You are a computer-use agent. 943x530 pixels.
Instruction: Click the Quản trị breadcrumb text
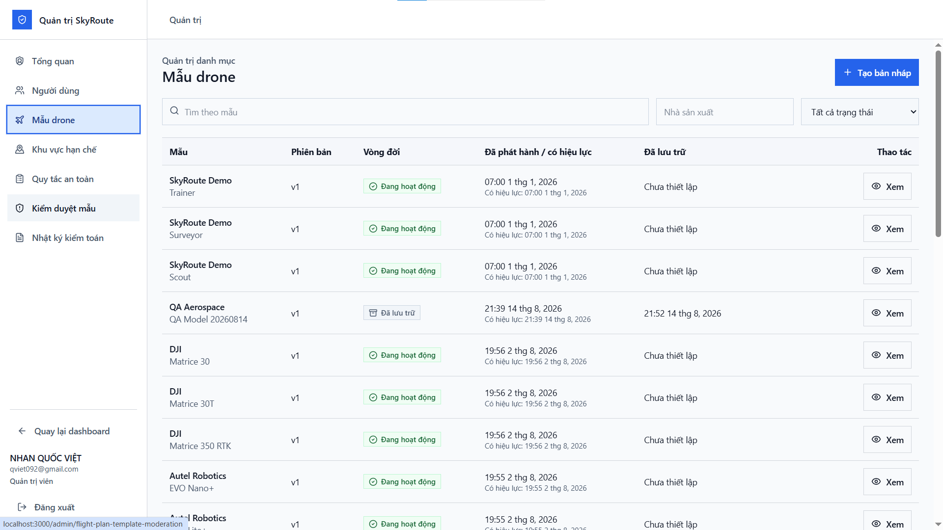point(185,20)
